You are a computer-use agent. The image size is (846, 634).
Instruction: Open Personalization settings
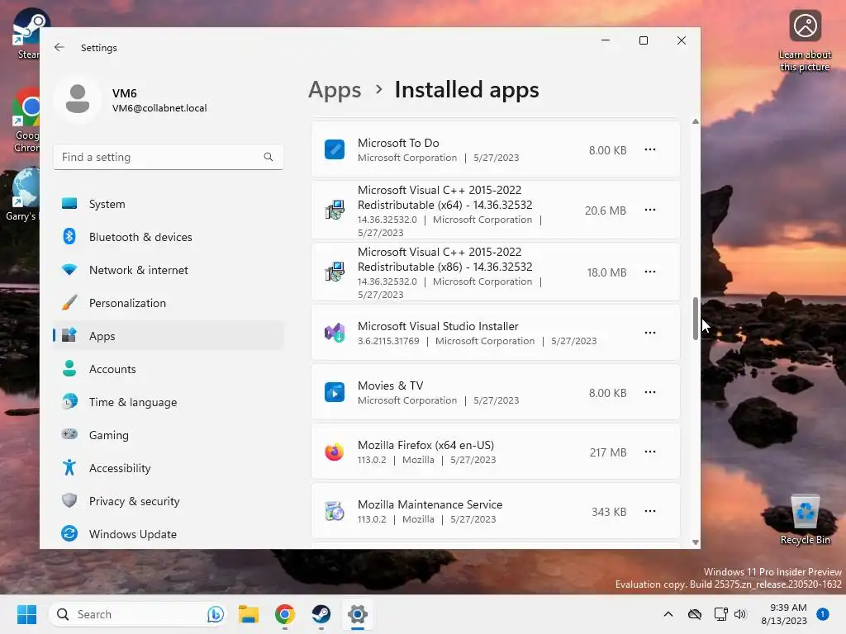(x=169, y=303)
